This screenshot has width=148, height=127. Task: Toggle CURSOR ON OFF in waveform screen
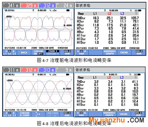point(38,52)
